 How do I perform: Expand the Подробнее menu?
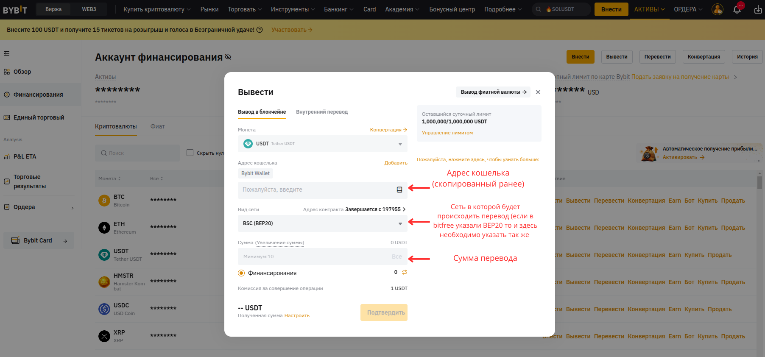click(503, 9)
